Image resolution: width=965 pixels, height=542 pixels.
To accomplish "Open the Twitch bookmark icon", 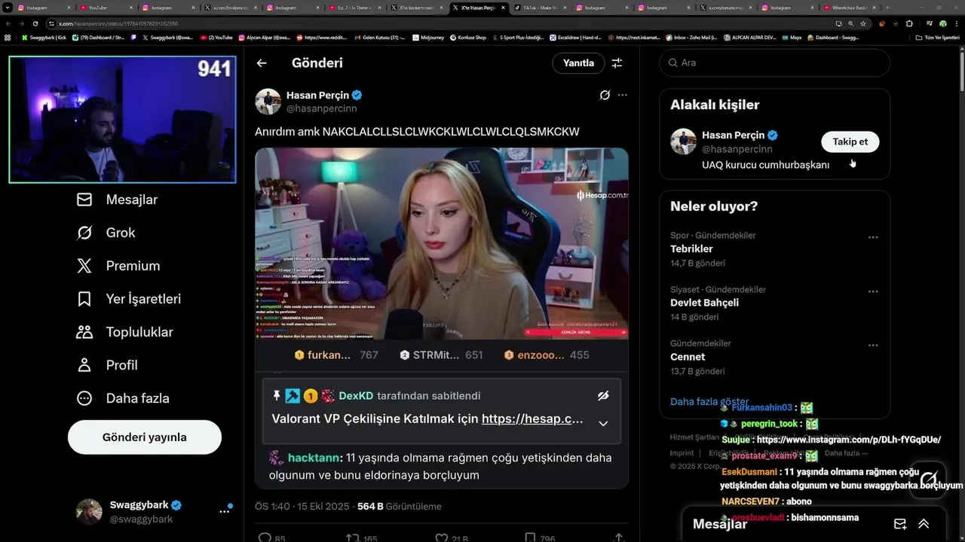I will coord(134,37).
